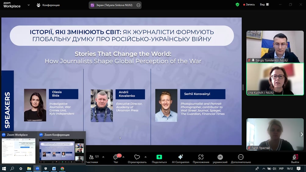Image resolution: width=306 pixels, height=172 pixels.
Task: Click the React heart icon
Action: pos(137,157)
